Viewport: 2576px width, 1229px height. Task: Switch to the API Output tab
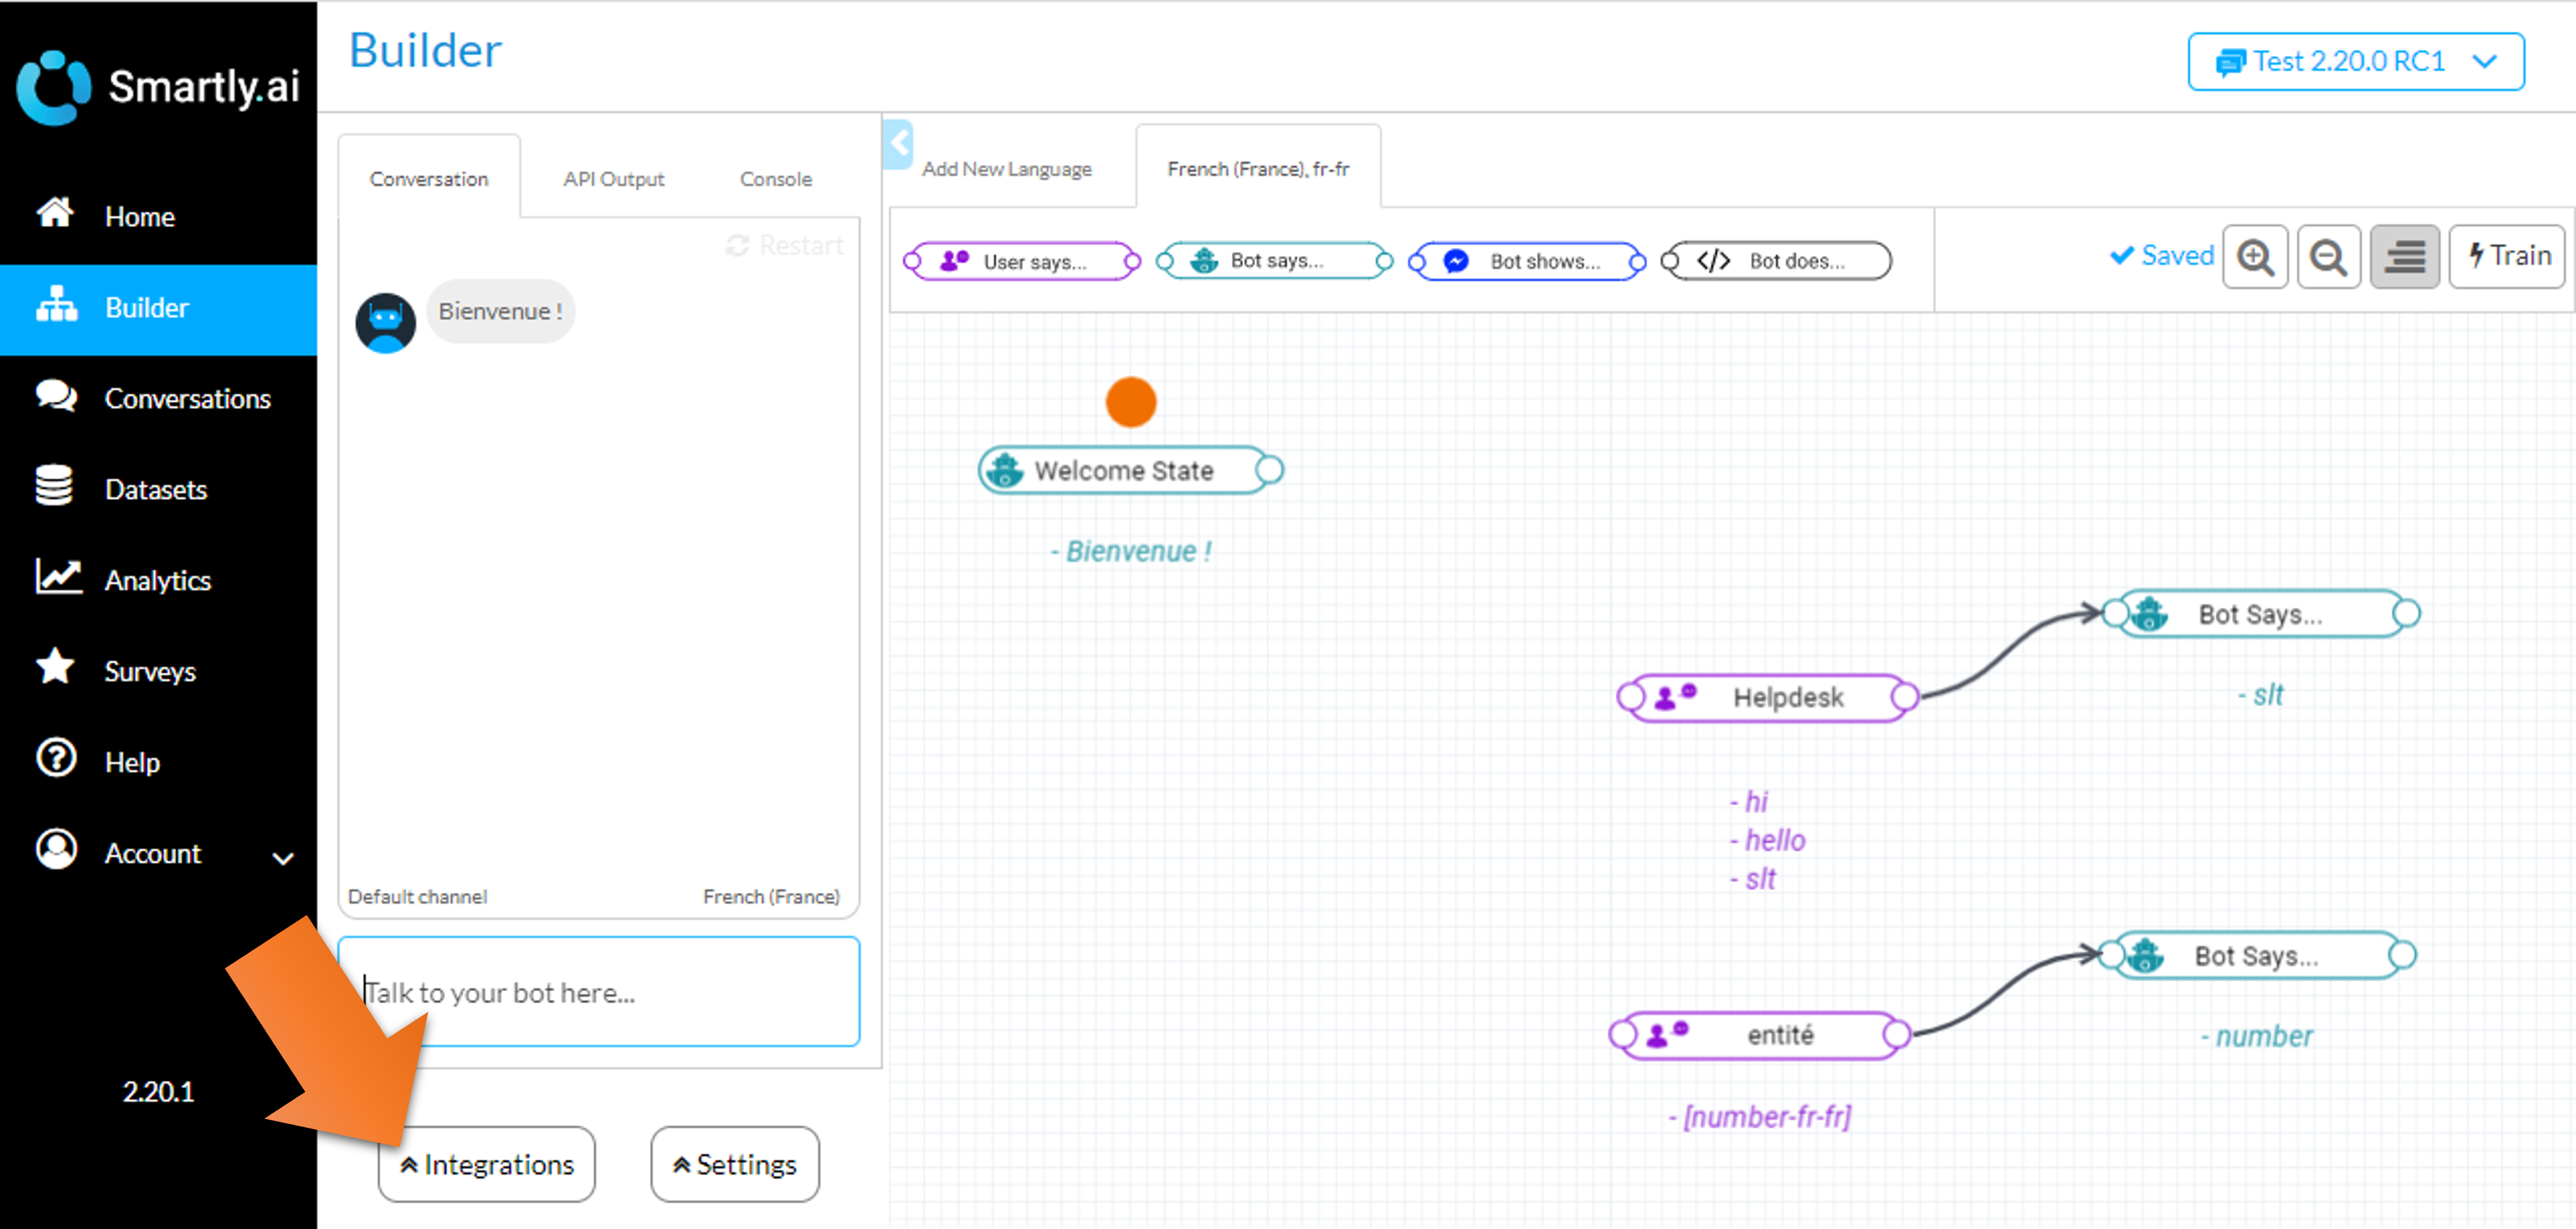pyautogui.click(x=613, y=179)
